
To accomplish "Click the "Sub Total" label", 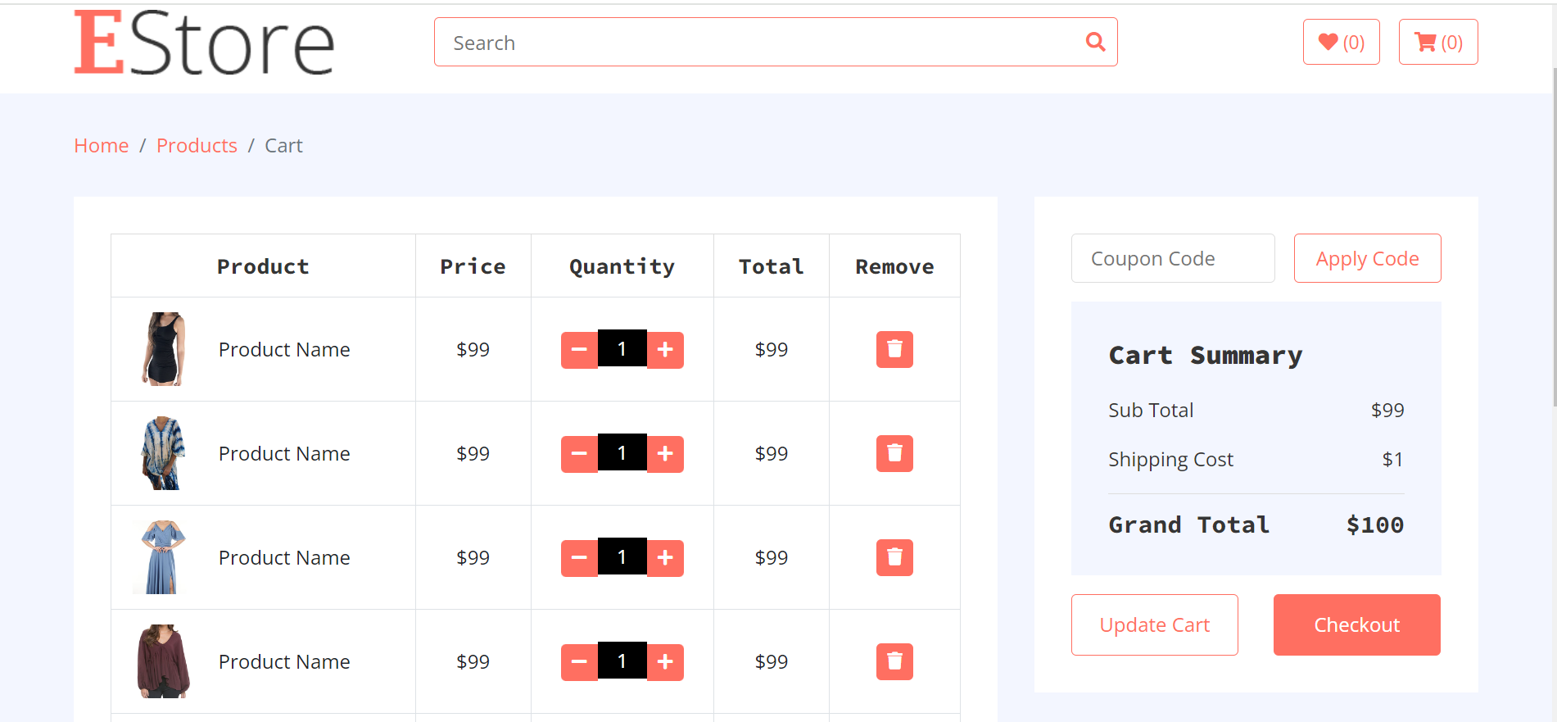I will coord(1151,410).
